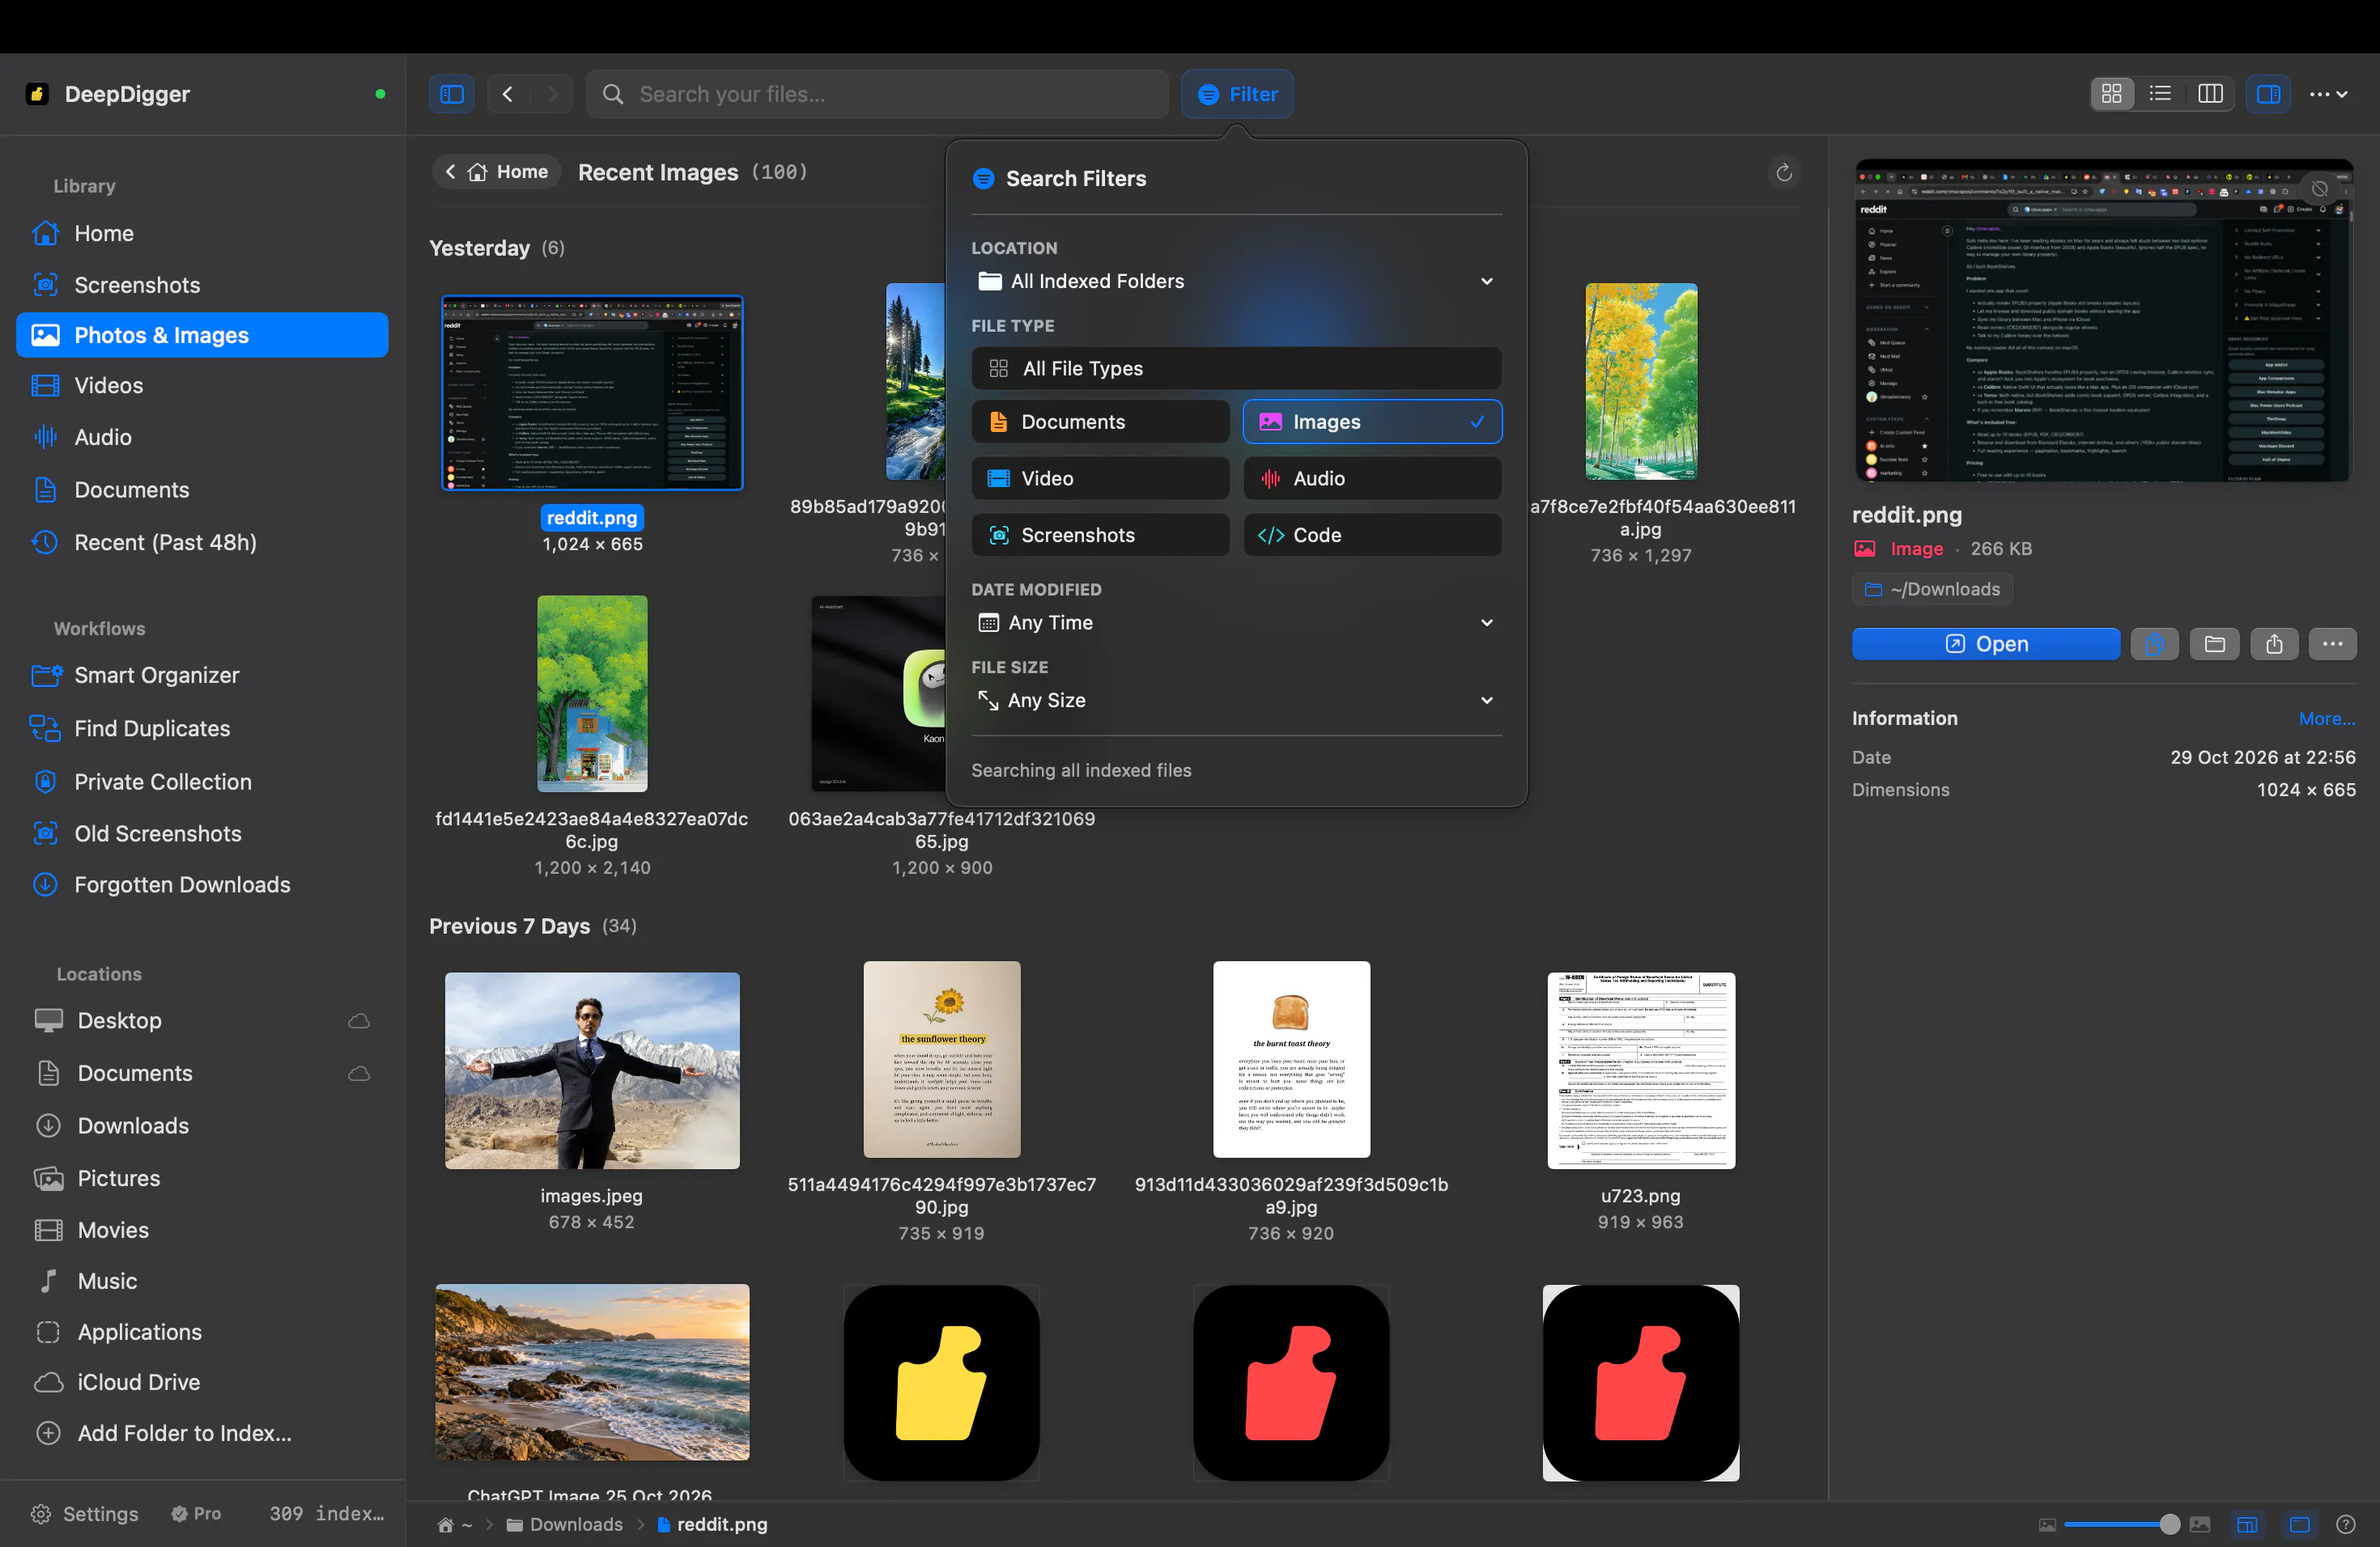
Task: Toggle the sidebar visibility button
Action: coord(451,94)
